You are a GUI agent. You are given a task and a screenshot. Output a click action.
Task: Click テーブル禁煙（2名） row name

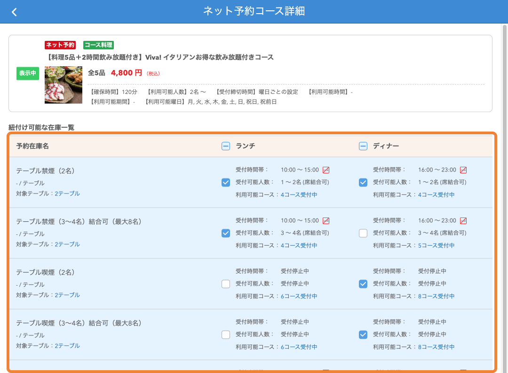[45, 171]
